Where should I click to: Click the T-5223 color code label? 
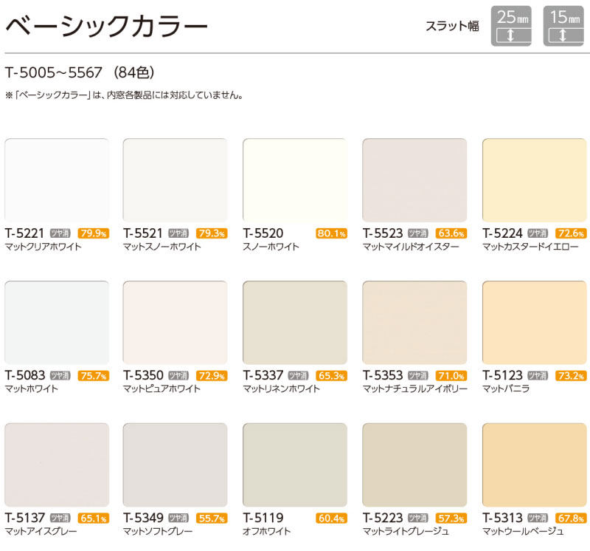point(382,518)
